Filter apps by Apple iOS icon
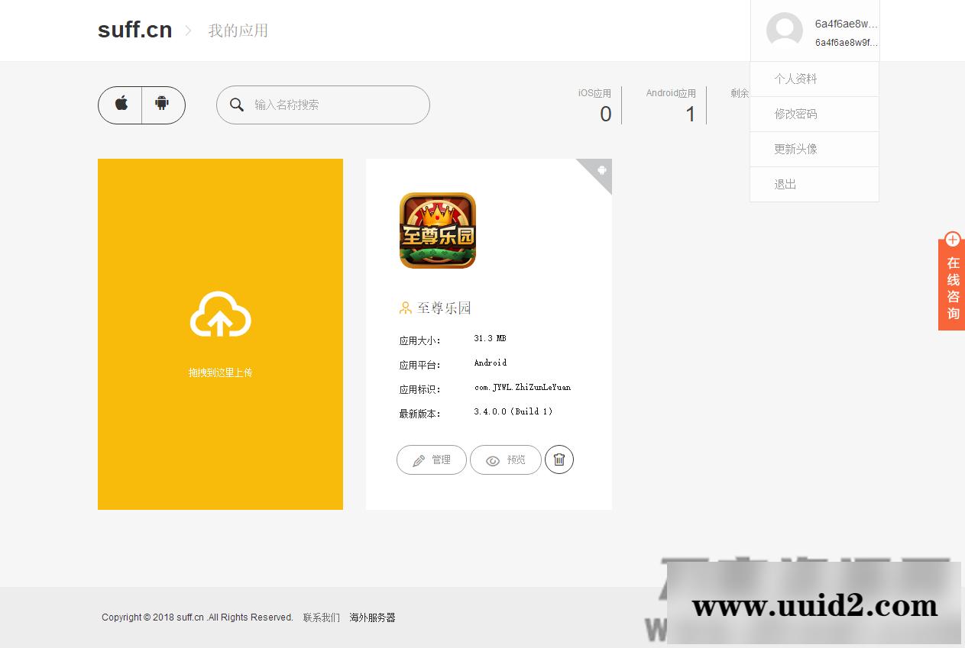 [x=121, y=105]
